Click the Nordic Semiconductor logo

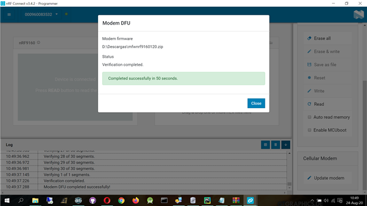pyautogui.click(x=358, y=15)
